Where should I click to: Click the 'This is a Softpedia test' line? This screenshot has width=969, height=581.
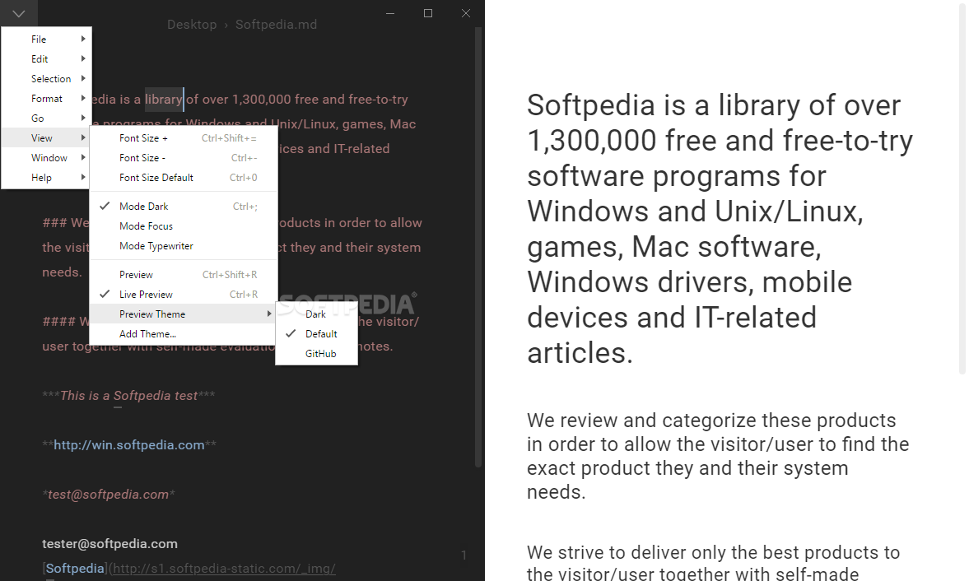(x=128, y=396)
